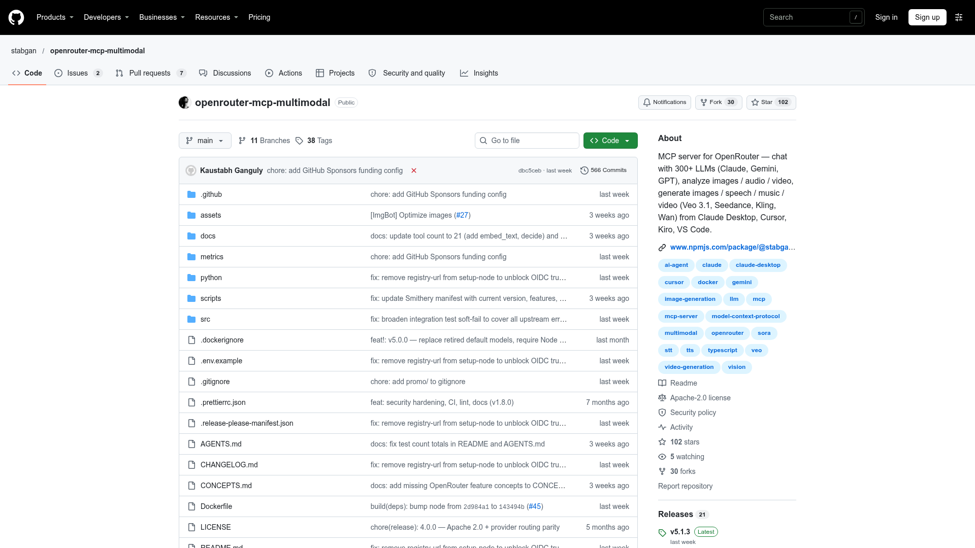Expand the Products menu in header

pyautogui.click(x=55, y=17)
